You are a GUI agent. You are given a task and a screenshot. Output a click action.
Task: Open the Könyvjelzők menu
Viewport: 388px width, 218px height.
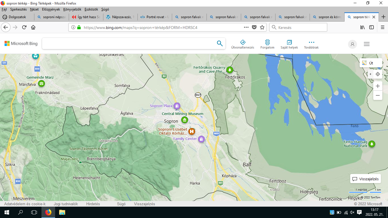tap(72, 9)
